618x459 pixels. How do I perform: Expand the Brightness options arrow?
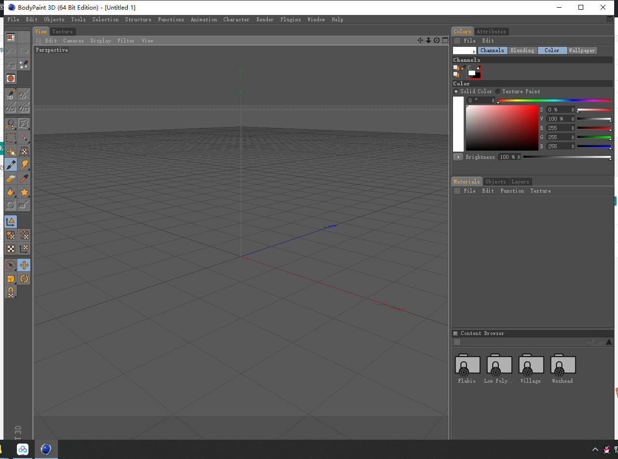pos(458,157)
